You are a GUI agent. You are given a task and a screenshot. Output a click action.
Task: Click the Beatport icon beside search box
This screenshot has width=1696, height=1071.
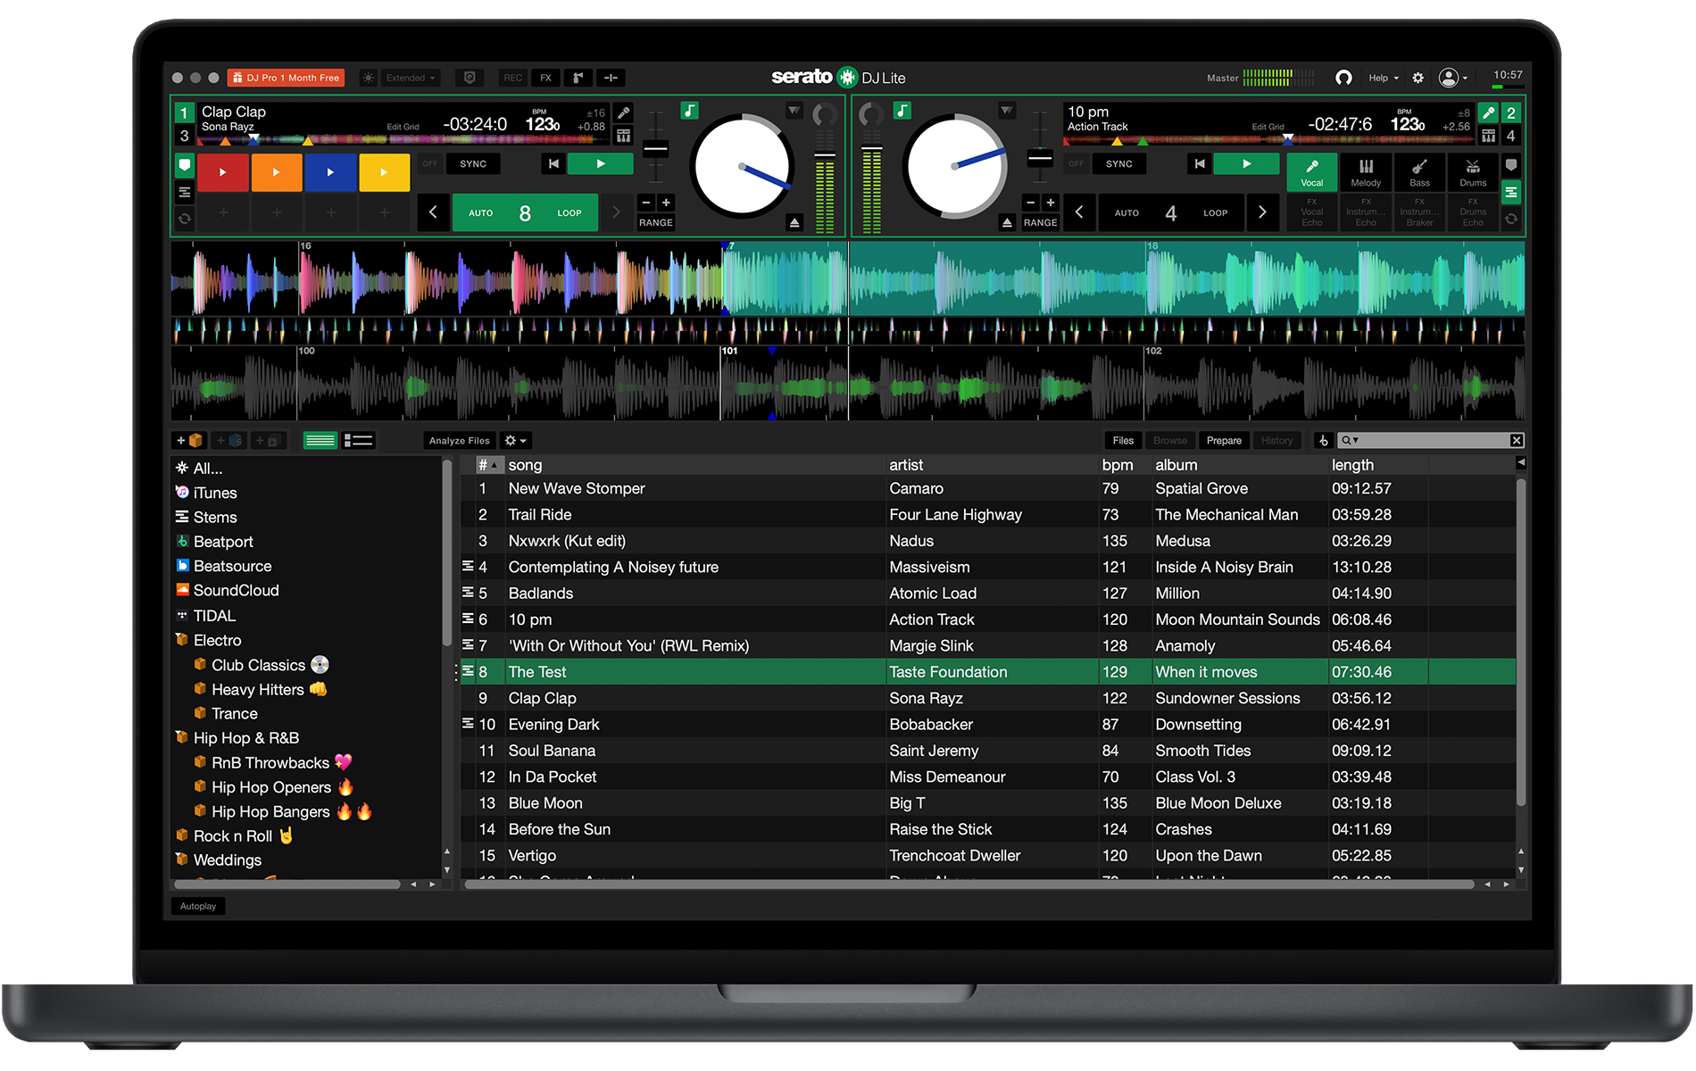click(x=1324, y=440)
